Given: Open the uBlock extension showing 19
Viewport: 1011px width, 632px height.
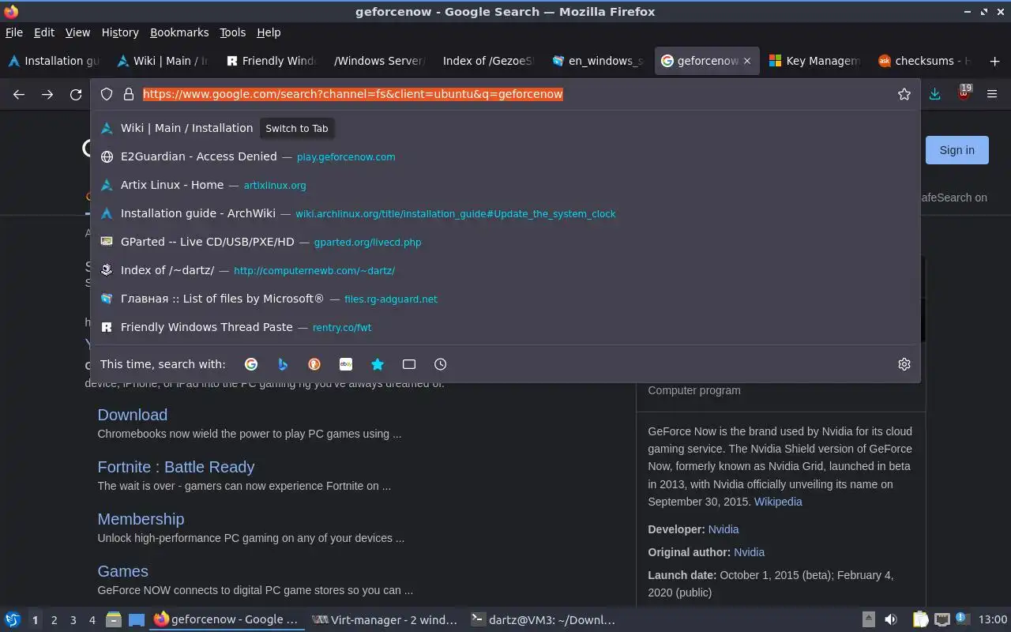Looking at the screenshot, I should click(964, 93).
